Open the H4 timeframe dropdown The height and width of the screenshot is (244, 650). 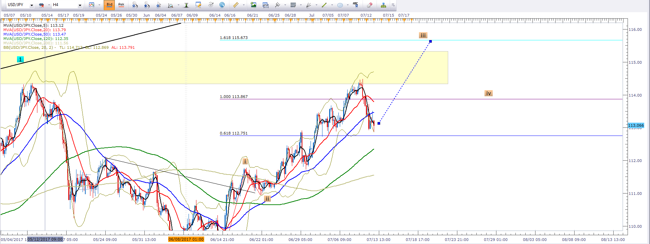(80, 5)
